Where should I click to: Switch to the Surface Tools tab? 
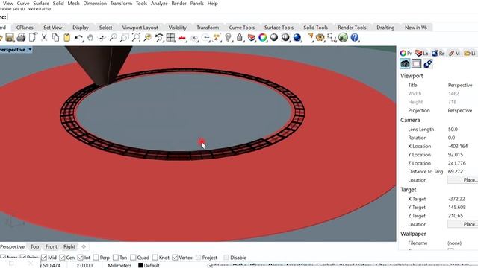(279, 28)
